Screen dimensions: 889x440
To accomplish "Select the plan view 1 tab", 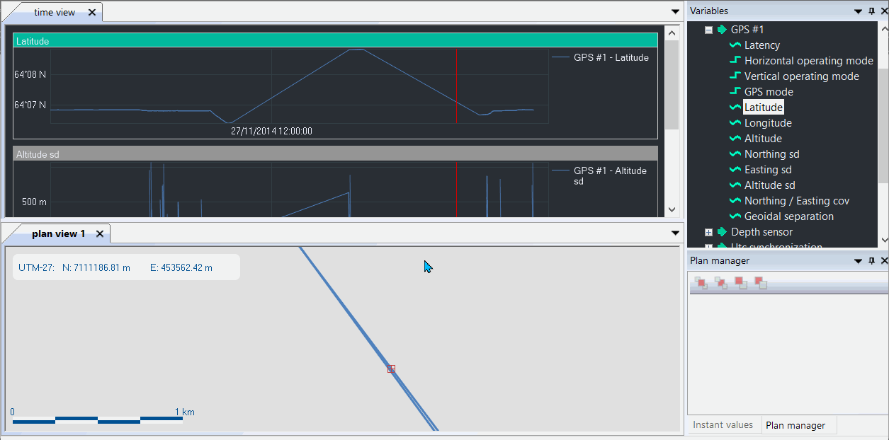I will click(58, 233).
